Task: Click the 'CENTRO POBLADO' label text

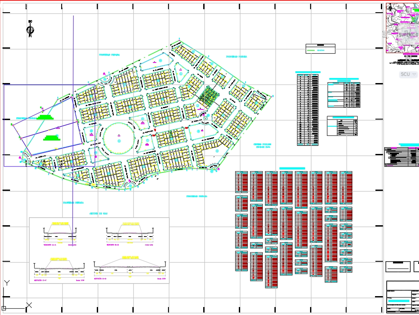Action: point(262,144)
